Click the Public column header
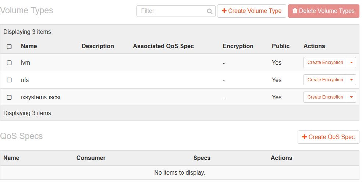This screenshot has height=182, width=362. pyautogui.click(x=280, y=46)
